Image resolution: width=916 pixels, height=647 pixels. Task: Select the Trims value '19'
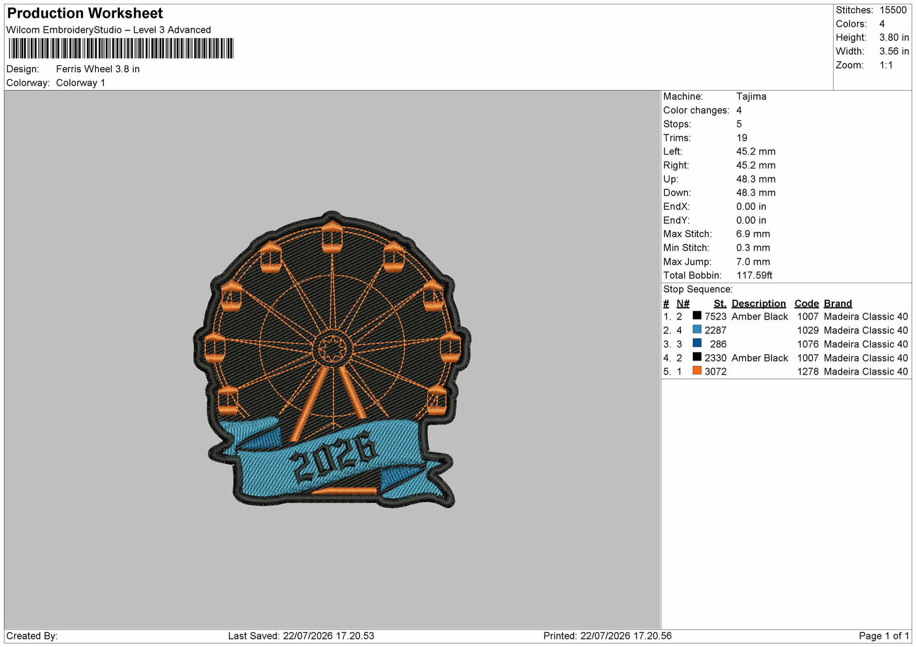(x=742, y=138)
